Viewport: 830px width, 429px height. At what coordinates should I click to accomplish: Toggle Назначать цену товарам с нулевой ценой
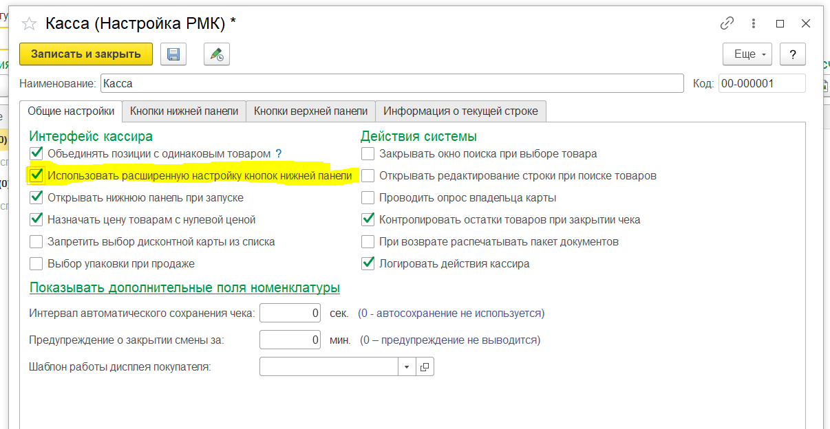[36, 220]
